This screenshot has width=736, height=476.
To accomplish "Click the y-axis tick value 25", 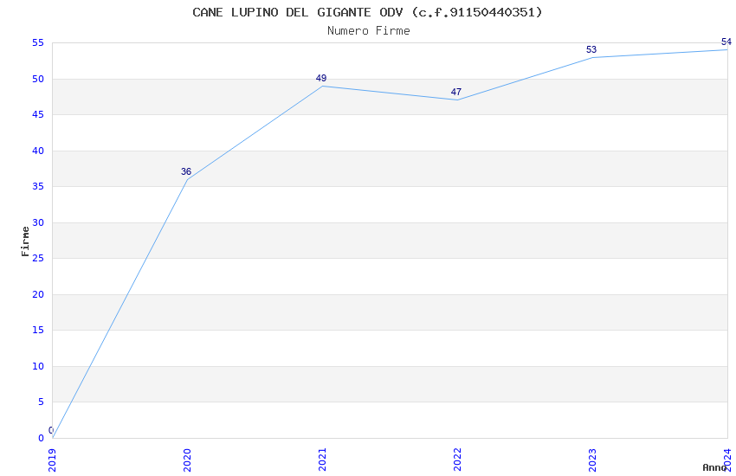I will coord(38,259).
